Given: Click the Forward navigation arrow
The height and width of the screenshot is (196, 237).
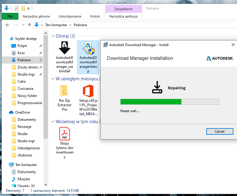Looking at the screenshot, I should 16,25.
